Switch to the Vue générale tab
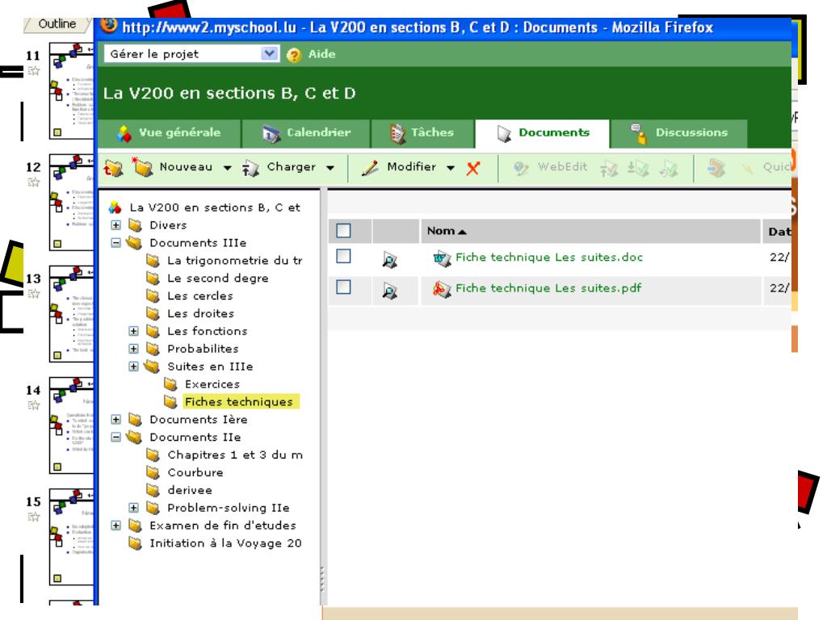The image size is (827, 620). pos(169,133)
